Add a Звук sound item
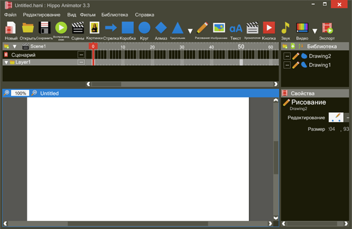The image size is (352, 229). [x=285, y=31]
